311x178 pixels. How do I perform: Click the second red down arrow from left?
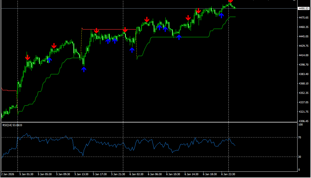coord(54,46)
